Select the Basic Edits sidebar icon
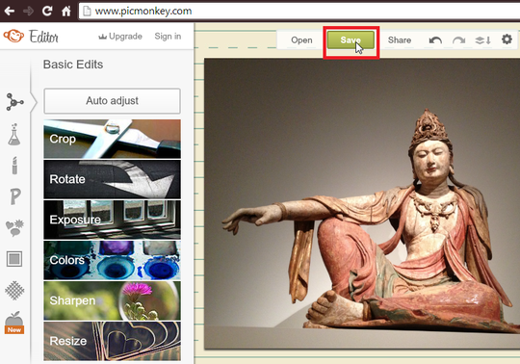 14,102
